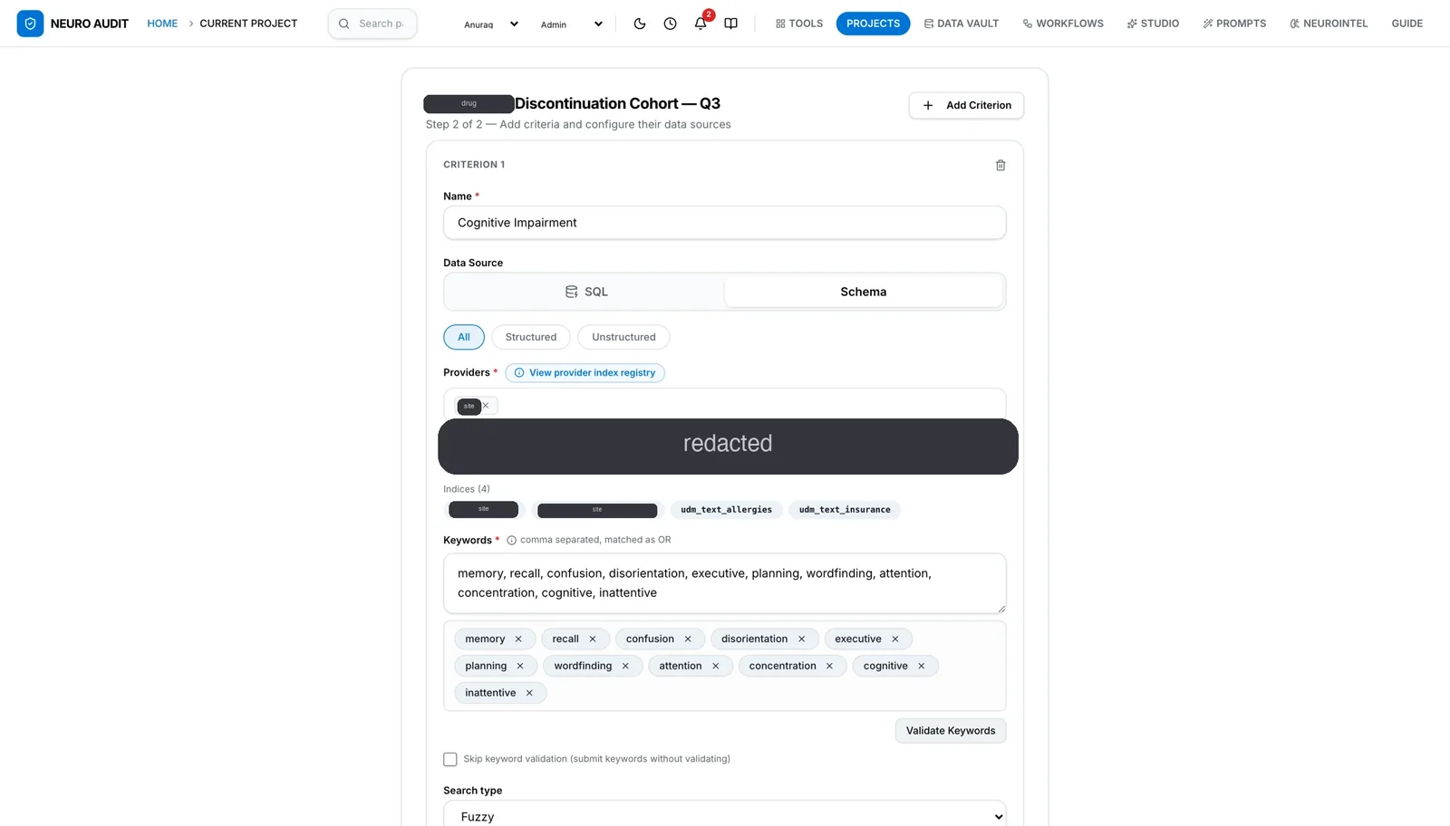
Task: Remove the concentration keyword chip
Action: pyautogui.click(x=829, y=667)
